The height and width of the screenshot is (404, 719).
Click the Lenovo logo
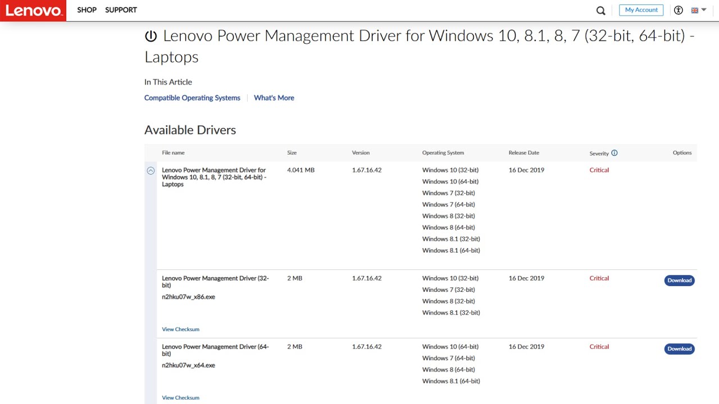click(x=33, y=11)
